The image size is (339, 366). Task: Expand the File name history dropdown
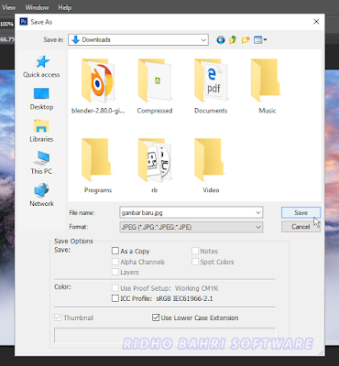258,212
